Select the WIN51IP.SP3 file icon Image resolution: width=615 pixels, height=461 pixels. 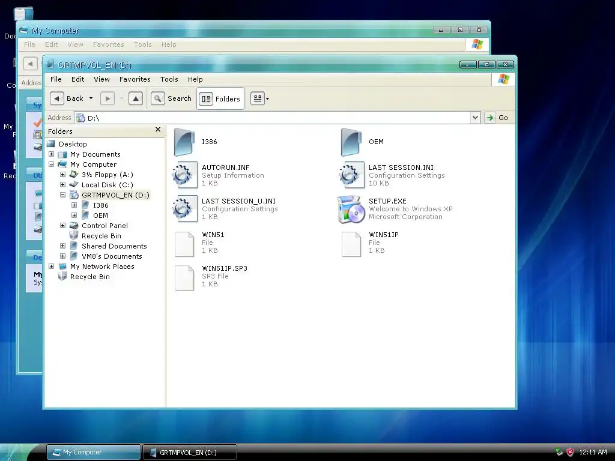click(x=184, y=278)
